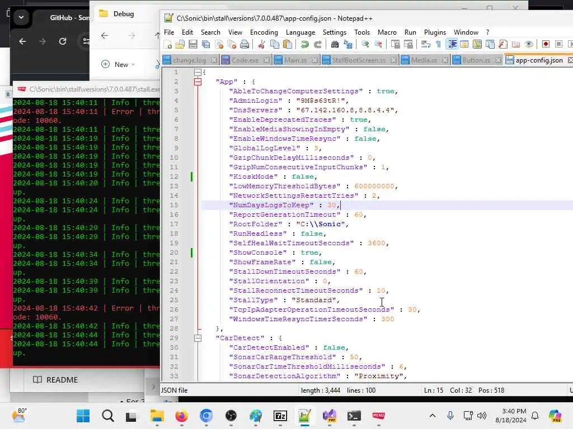
Task: Close the Code.exe tab
Action: click(x=267, y=60)
